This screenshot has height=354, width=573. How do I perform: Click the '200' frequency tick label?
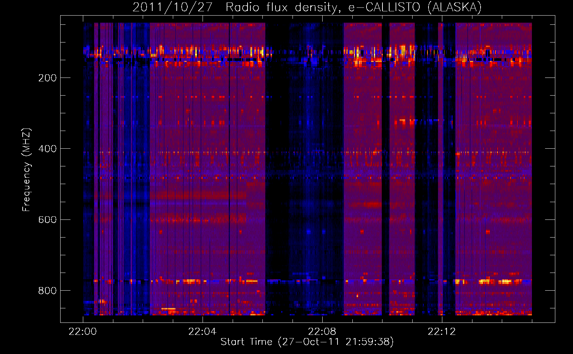[x=47, y=78]
